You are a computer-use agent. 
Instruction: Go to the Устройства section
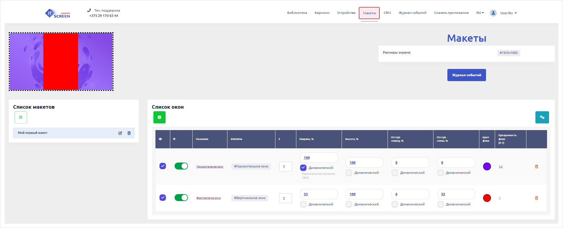[x=346, y=13]
